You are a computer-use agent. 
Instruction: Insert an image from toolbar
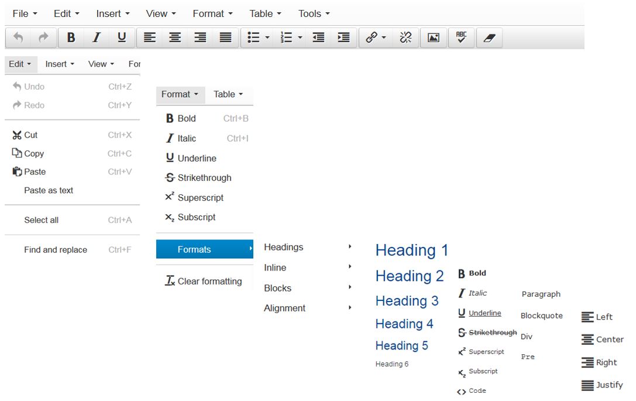[x=434, y=37]
